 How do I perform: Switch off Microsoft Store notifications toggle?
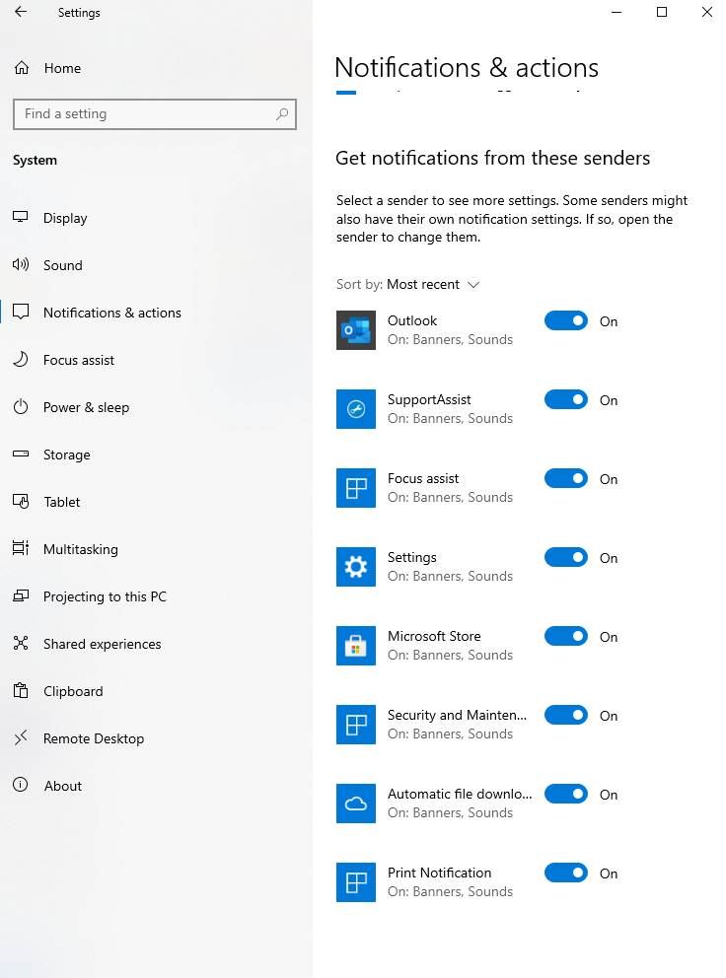click(566, 636)
